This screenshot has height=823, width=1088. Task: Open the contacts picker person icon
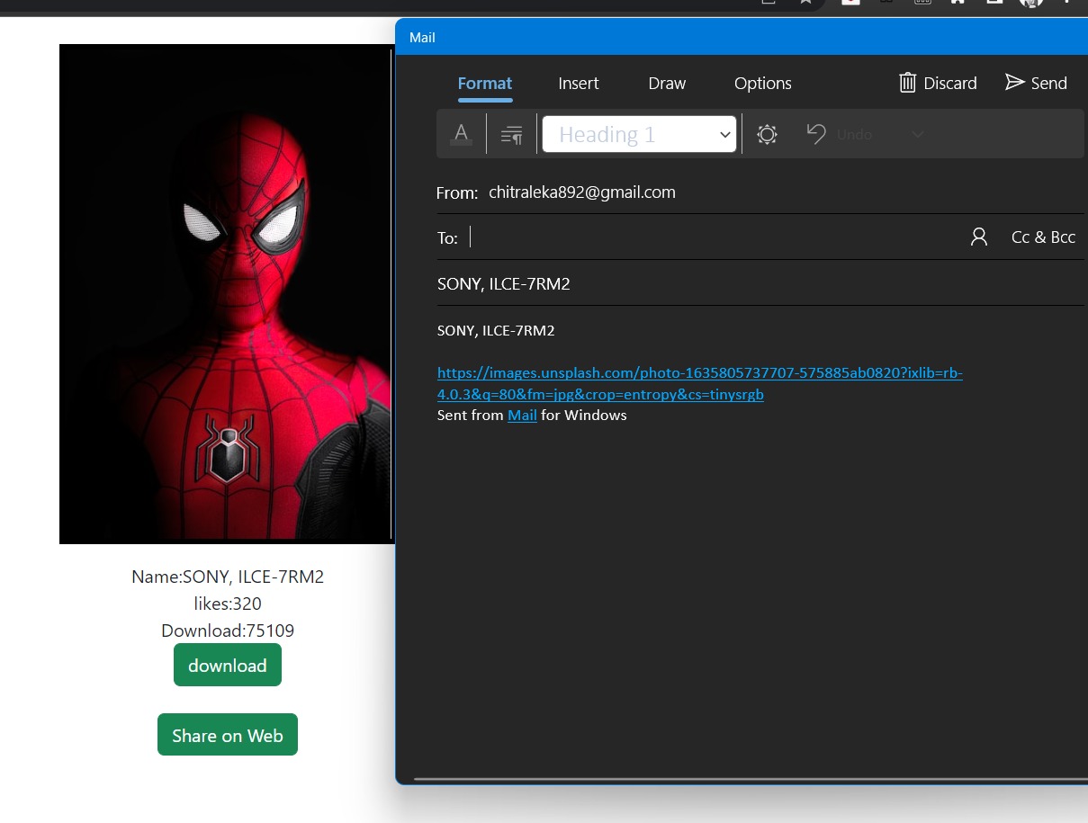(x=979, y=237)
